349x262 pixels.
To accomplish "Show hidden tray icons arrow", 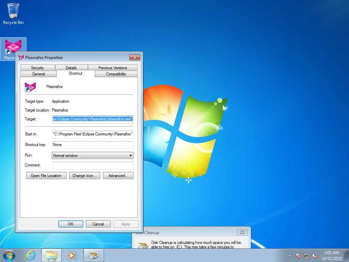I will (290, 256).
